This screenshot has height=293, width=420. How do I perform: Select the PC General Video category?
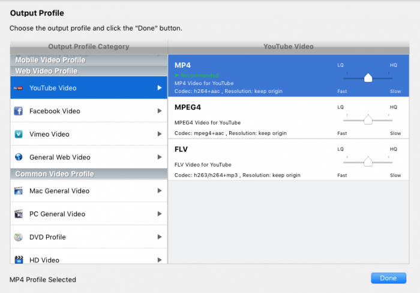coord(89,214)
